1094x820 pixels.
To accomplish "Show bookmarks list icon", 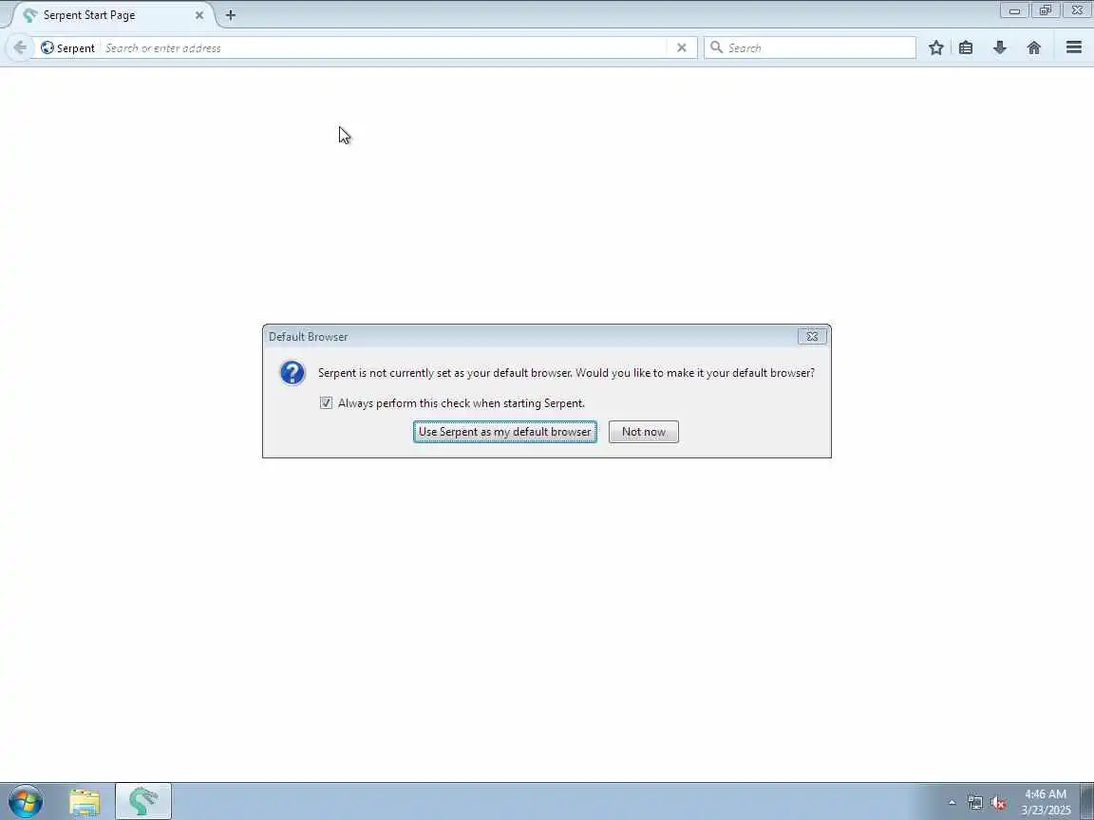I will [966, 47].
